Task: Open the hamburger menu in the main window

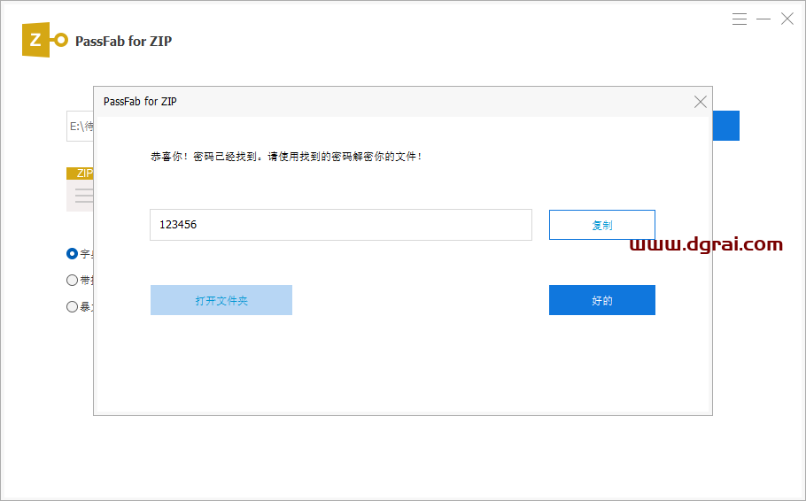Action: pyautogui.click(x=740, y=19)
